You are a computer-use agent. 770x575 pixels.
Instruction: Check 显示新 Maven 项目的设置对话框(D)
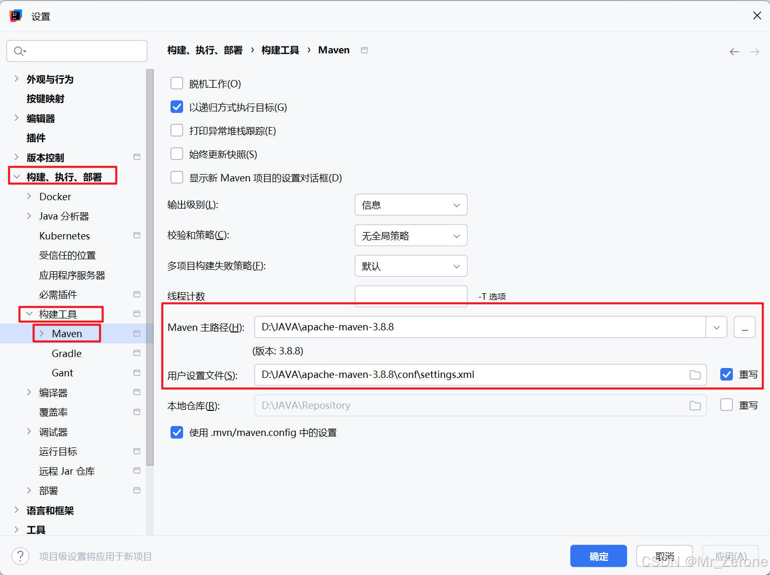click(x=177, y=177)
